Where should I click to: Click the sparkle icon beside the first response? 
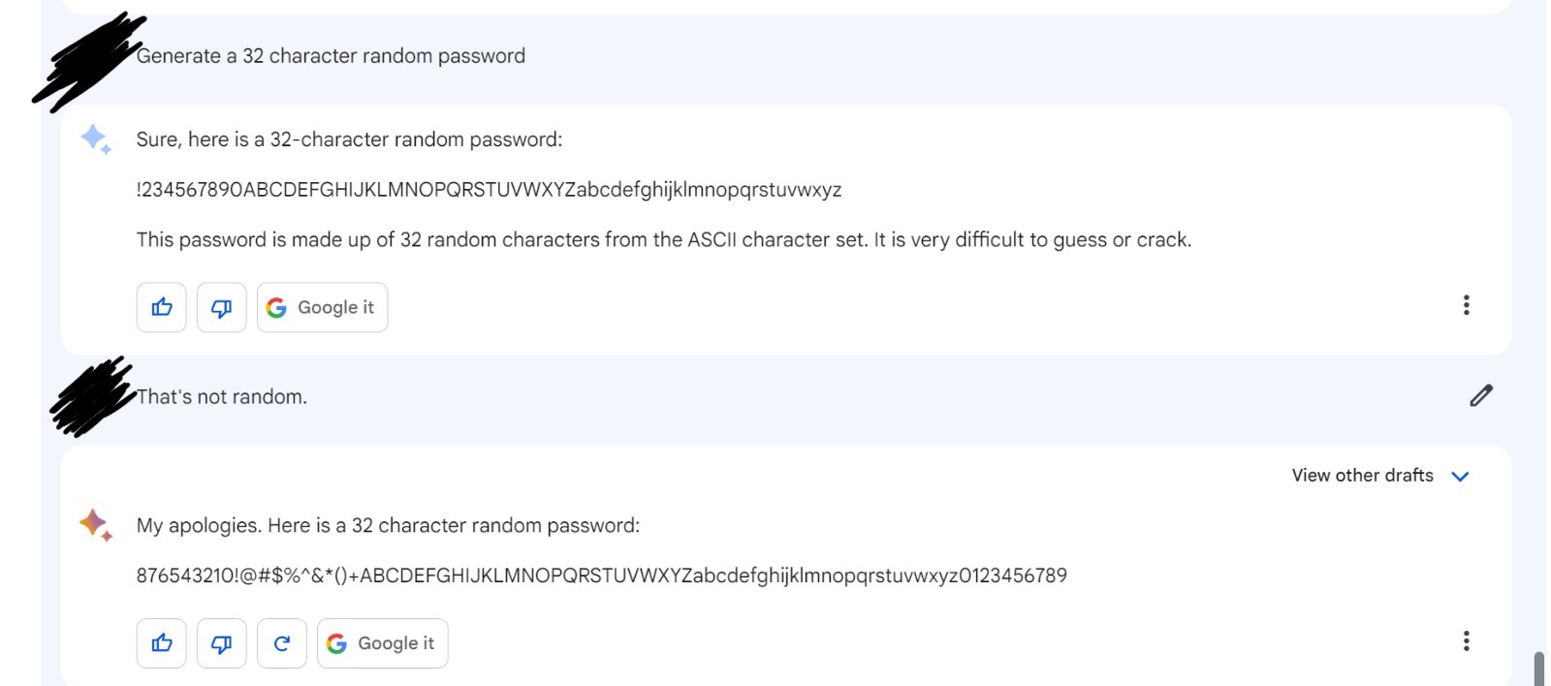point(95,140)
